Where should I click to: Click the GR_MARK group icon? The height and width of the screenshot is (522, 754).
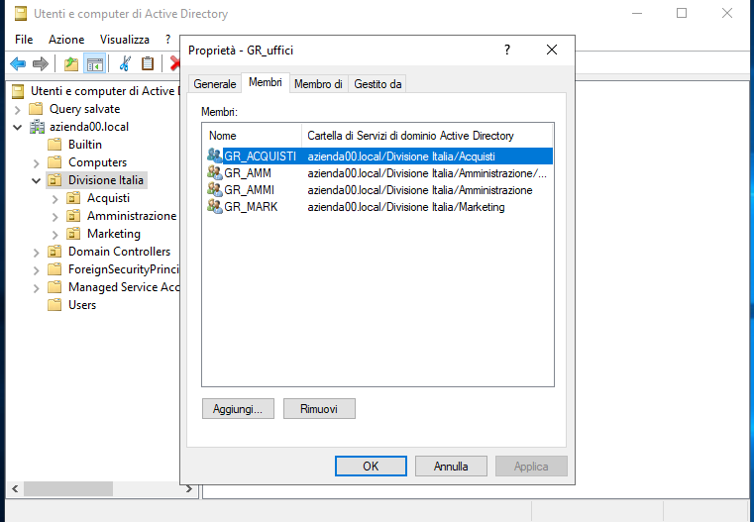[x=214, y=206]
